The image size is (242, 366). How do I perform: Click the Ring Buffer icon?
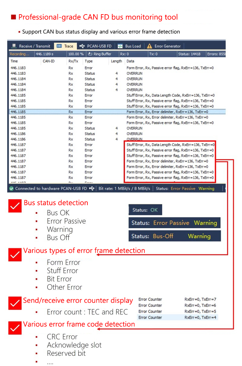tap(90, 54)
